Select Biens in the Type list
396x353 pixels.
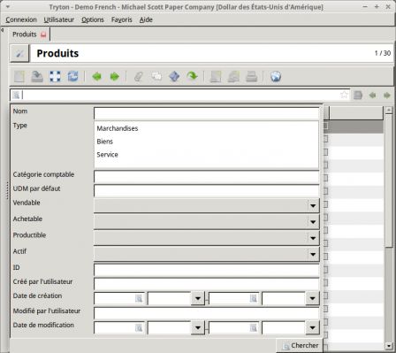point(105,142)
